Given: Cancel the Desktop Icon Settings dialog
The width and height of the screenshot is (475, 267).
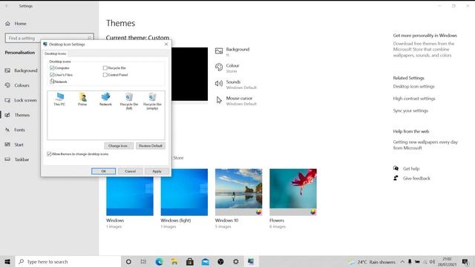Looking at the screenshot, I should [x=131, y=171].
